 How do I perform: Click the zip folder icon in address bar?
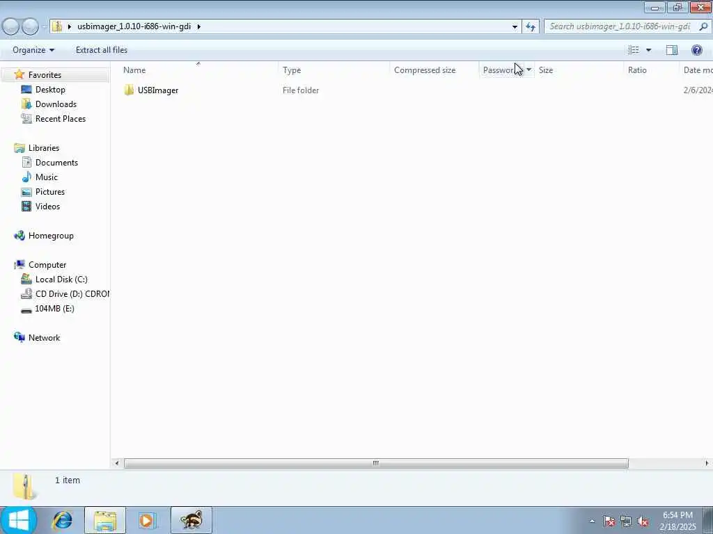[x=57, y=26]
